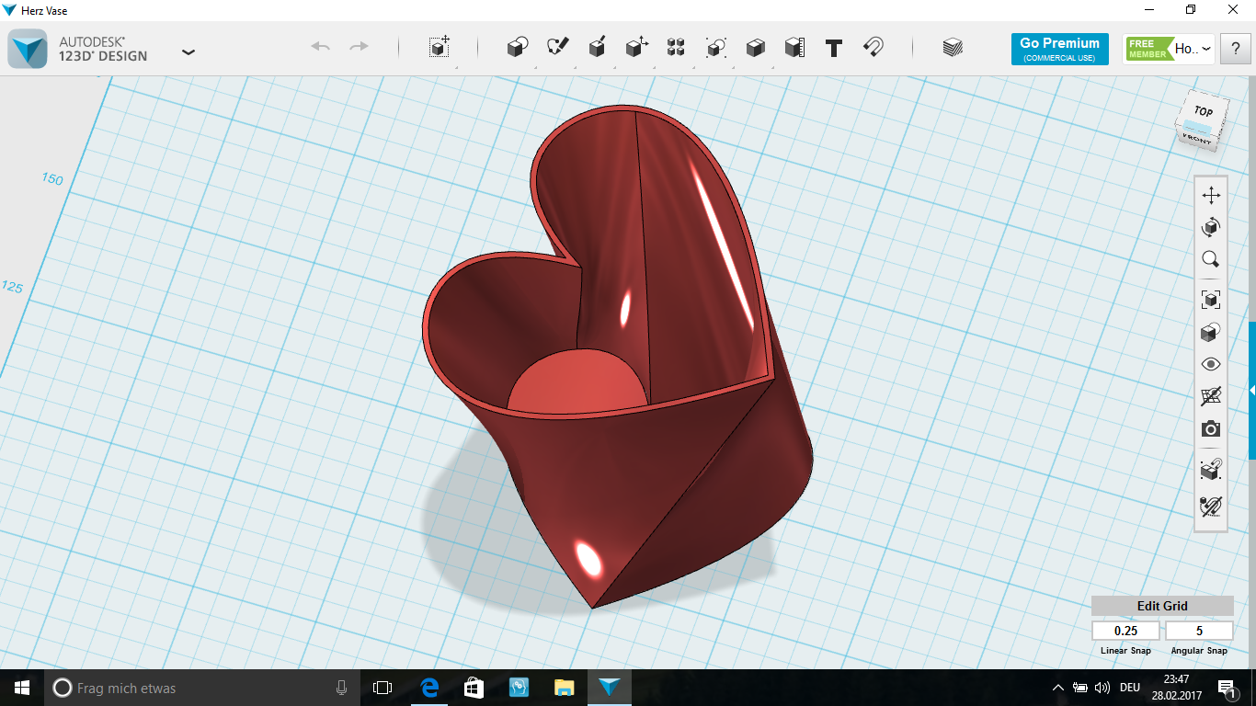Click the Redo arrow
This screenshot has width=1256, height=706.
(360, 46)
